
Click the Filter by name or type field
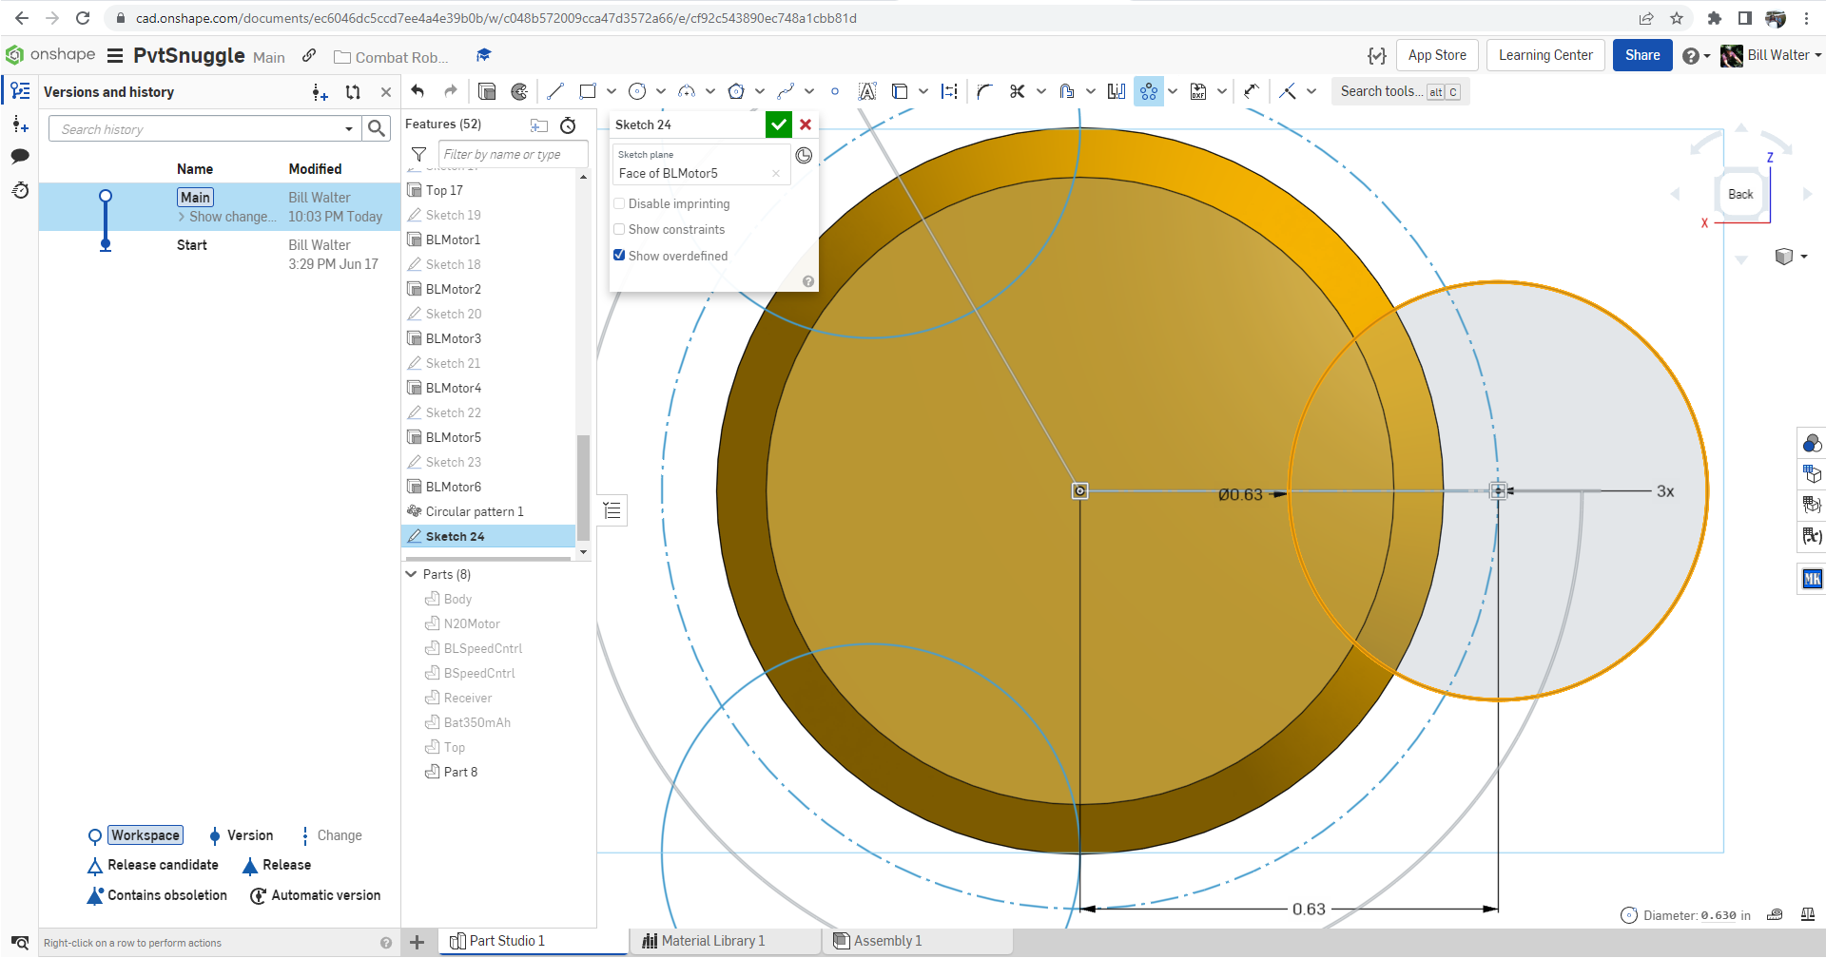coord(513,154)
